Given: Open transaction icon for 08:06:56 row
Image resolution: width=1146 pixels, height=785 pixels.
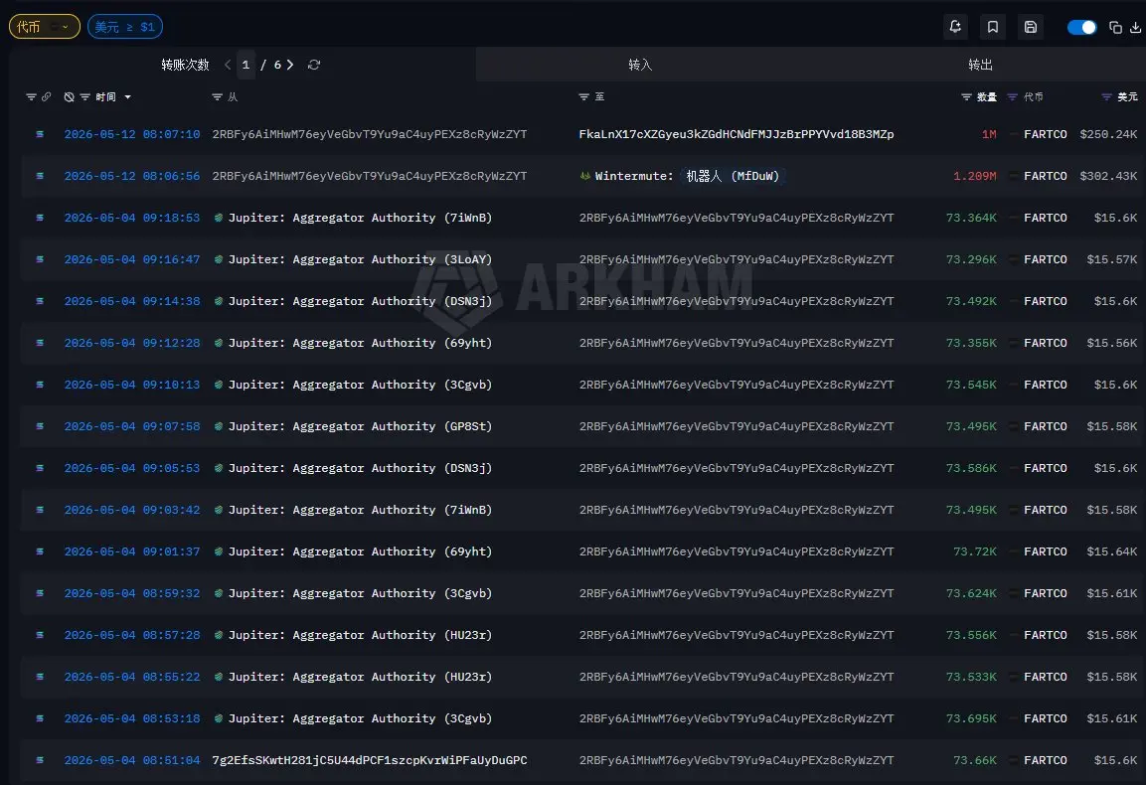Looking at the screenshot, I should (x=40, y=176).
